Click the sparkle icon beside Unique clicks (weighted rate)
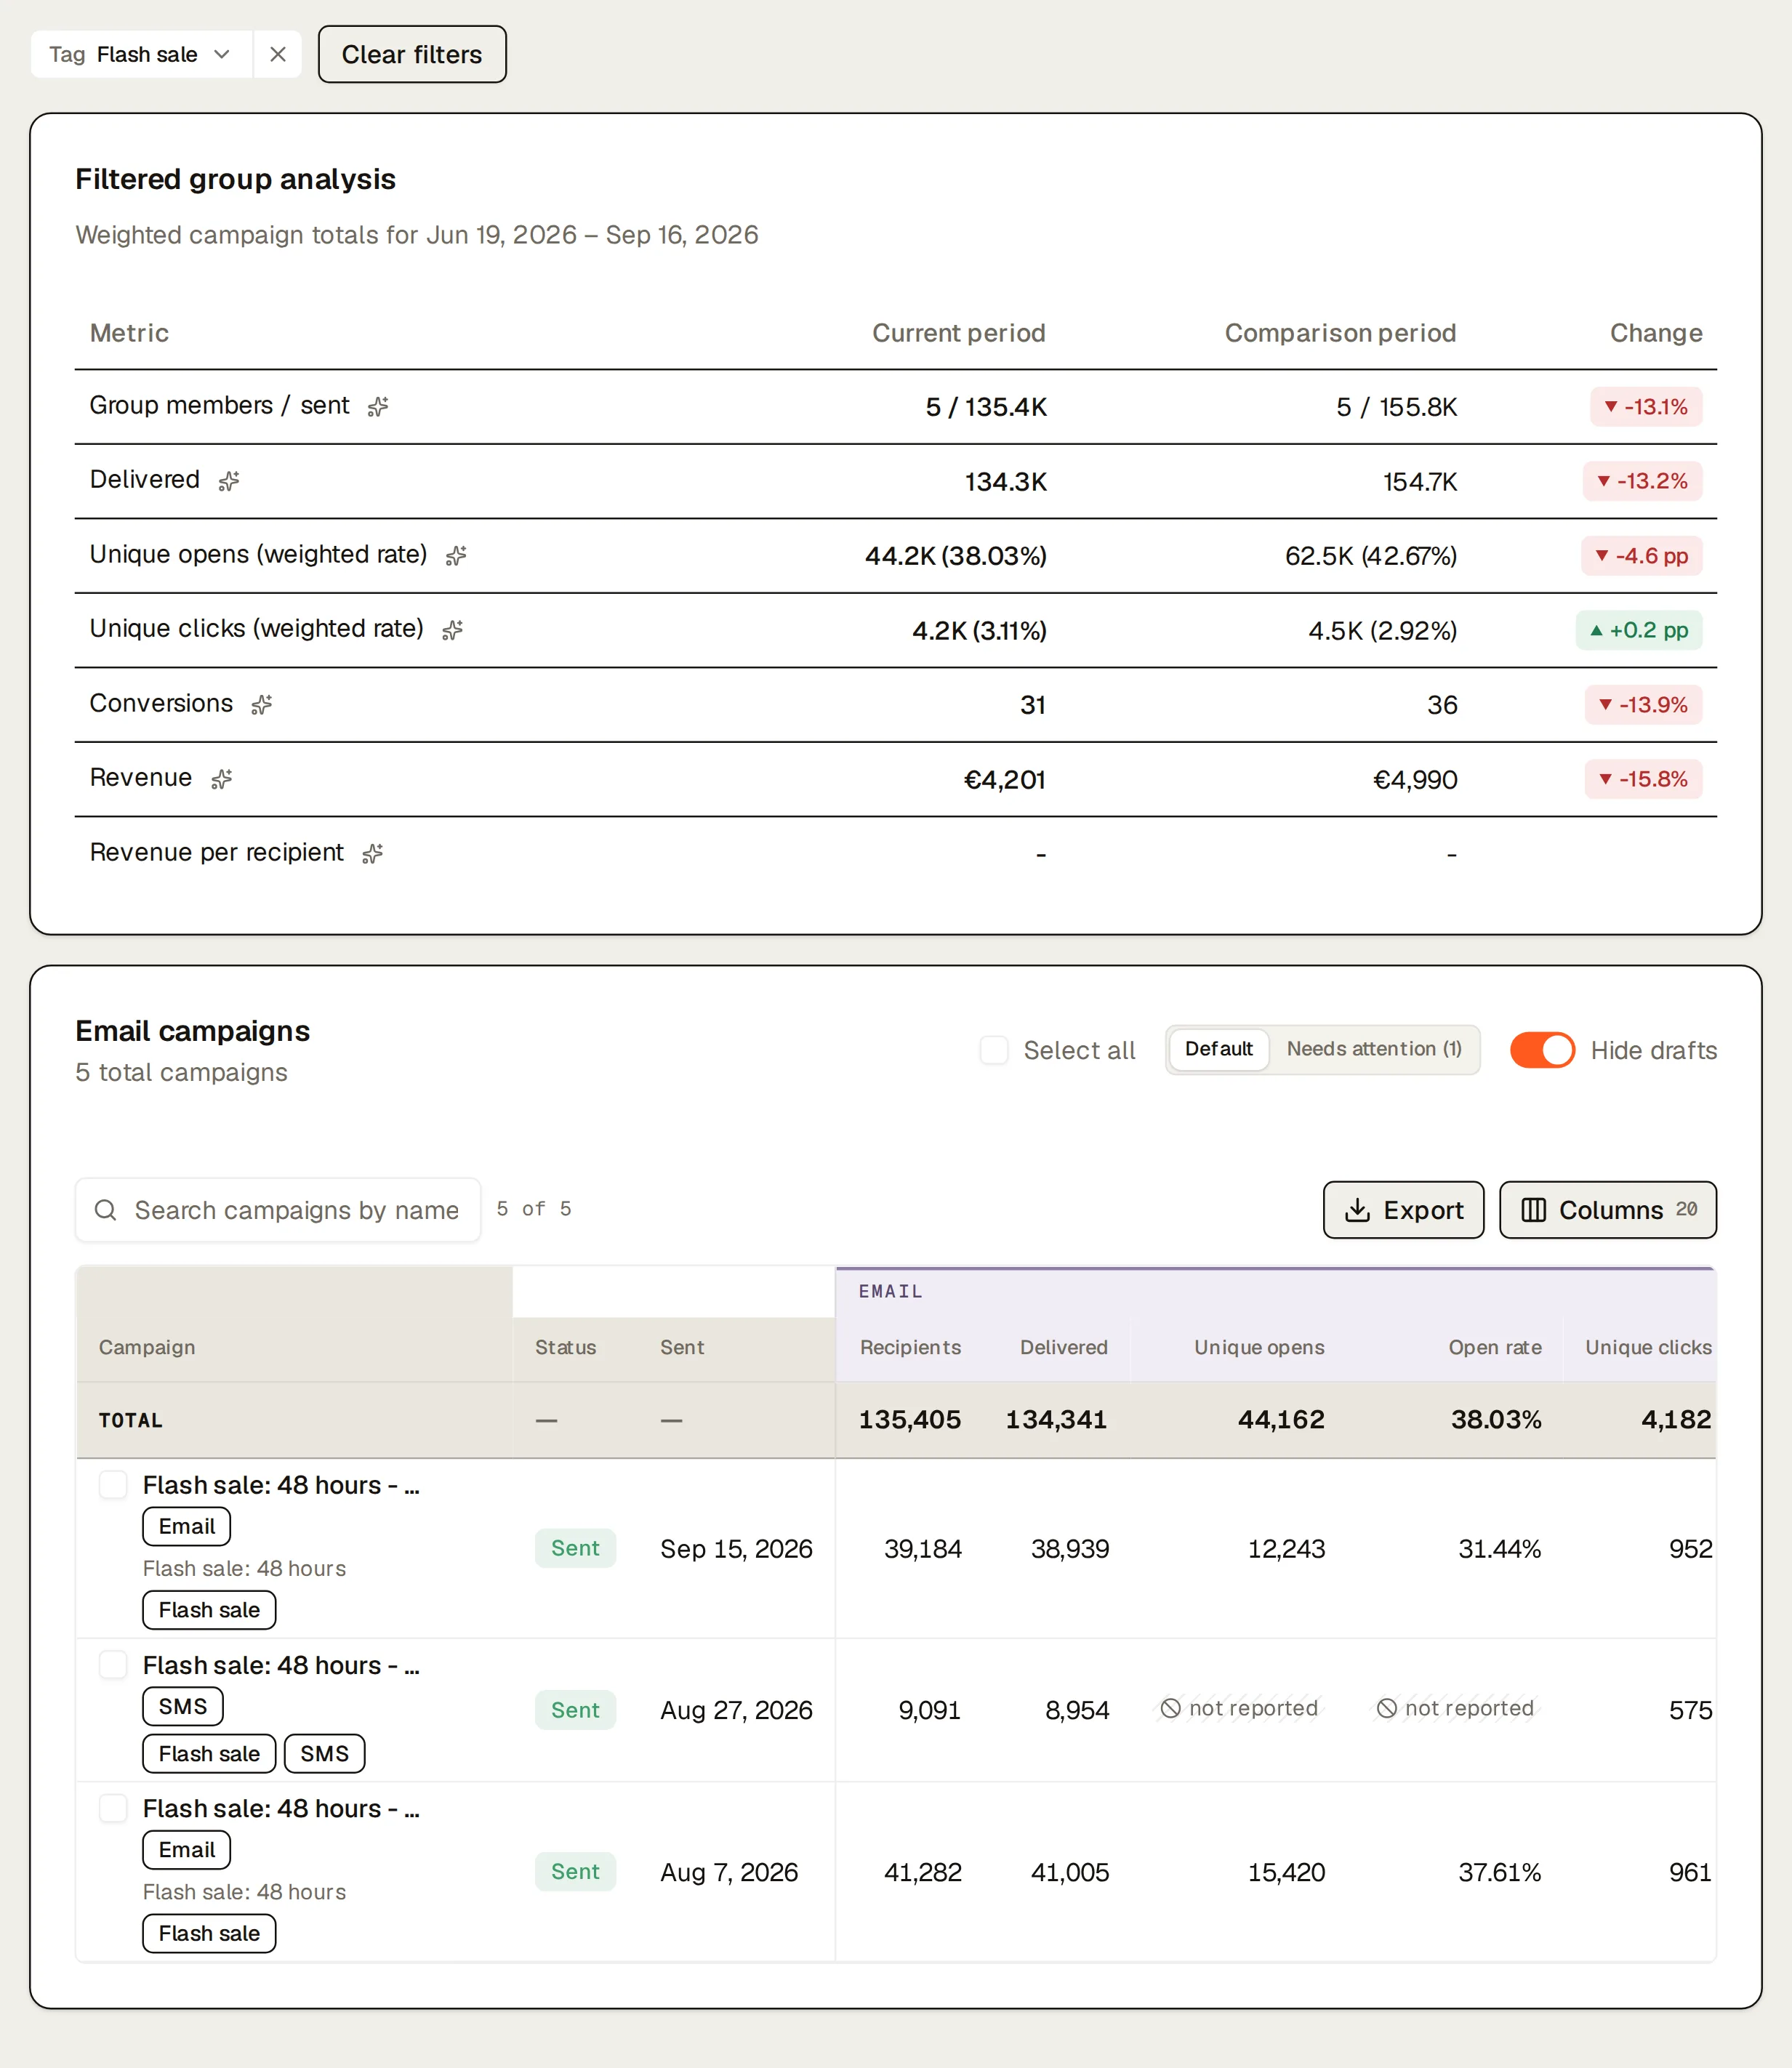1792x2068 pixels. 452,630
